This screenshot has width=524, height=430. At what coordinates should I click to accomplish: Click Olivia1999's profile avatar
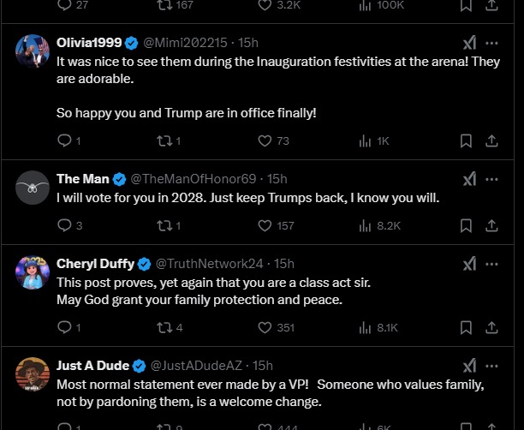32,51
